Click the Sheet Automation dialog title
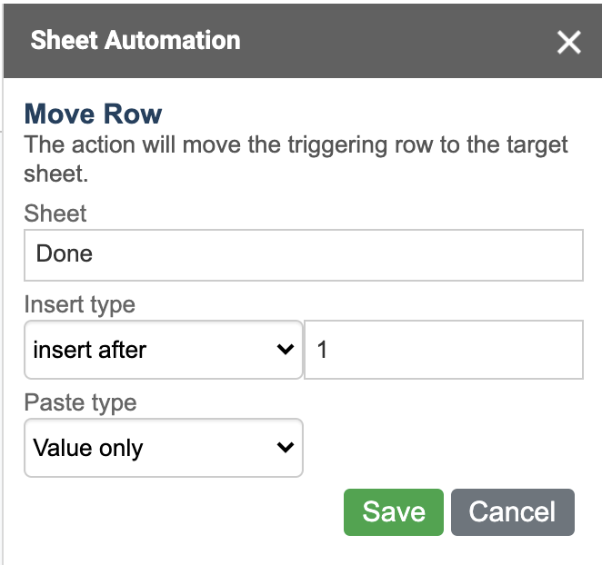 [x=135, y=40]
